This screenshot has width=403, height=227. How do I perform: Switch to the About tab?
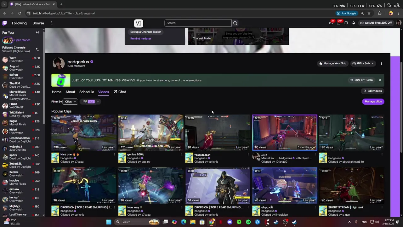70,92
